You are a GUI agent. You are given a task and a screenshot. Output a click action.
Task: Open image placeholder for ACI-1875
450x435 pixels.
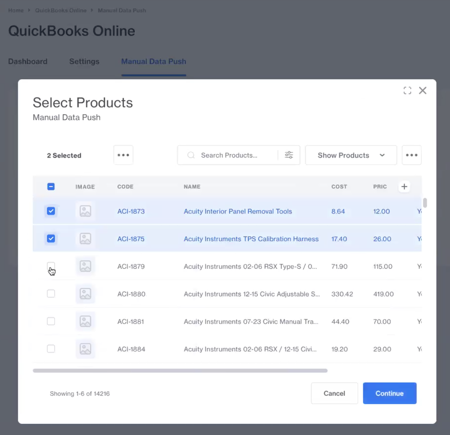point(85,239)
